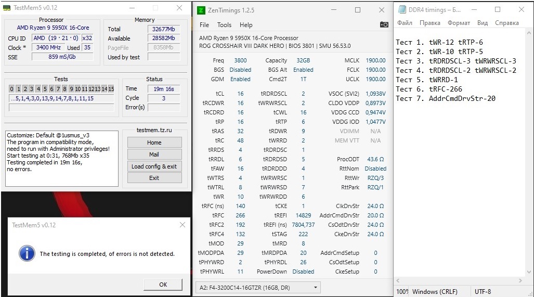Screen dimensions: 534x297
Task: Click Notepad line Тест 7. AddrCmdDrvStr-20
Action: (446, 98)
